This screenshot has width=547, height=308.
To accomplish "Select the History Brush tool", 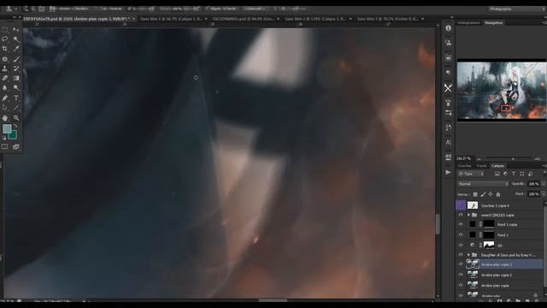I will 16,68.
